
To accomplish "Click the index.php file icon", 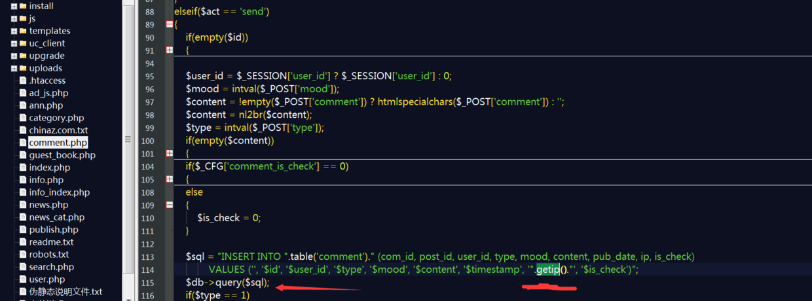I will tap(23, 168).
